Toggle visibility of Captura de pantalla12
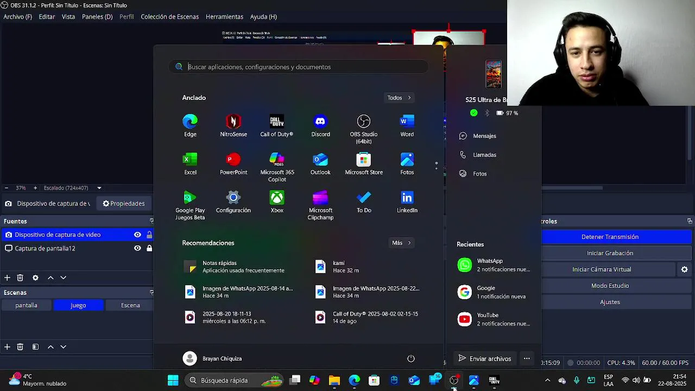 point(137,248)
